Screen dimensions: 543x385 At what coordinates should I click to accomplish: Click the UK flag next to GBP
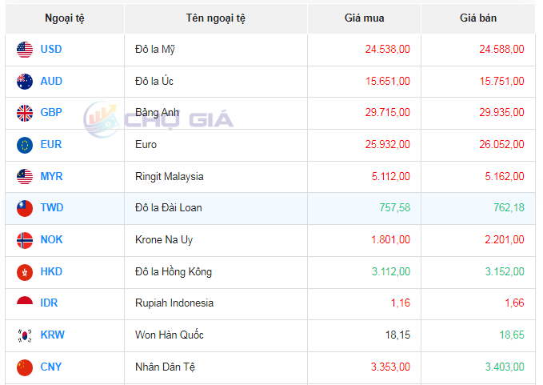click(x=25, y=113)
